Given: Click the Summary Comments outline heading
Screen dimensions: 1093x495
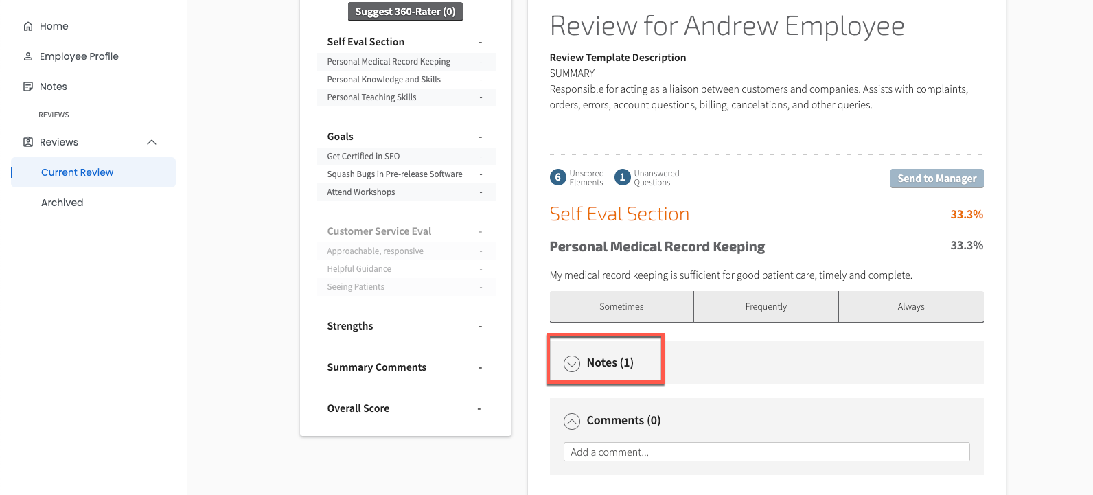Looking at the screenshot, I should coord(376,367).
